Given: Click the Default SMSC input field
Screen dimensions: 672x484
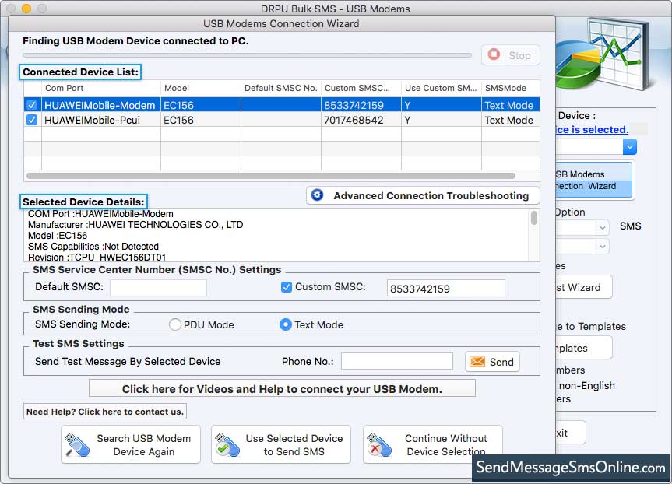Looking at the screenshot, I should tap(158, 287).
